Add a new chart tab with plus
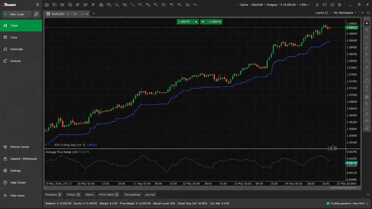This screenshot has height=209, width=372. coord(94,14)
